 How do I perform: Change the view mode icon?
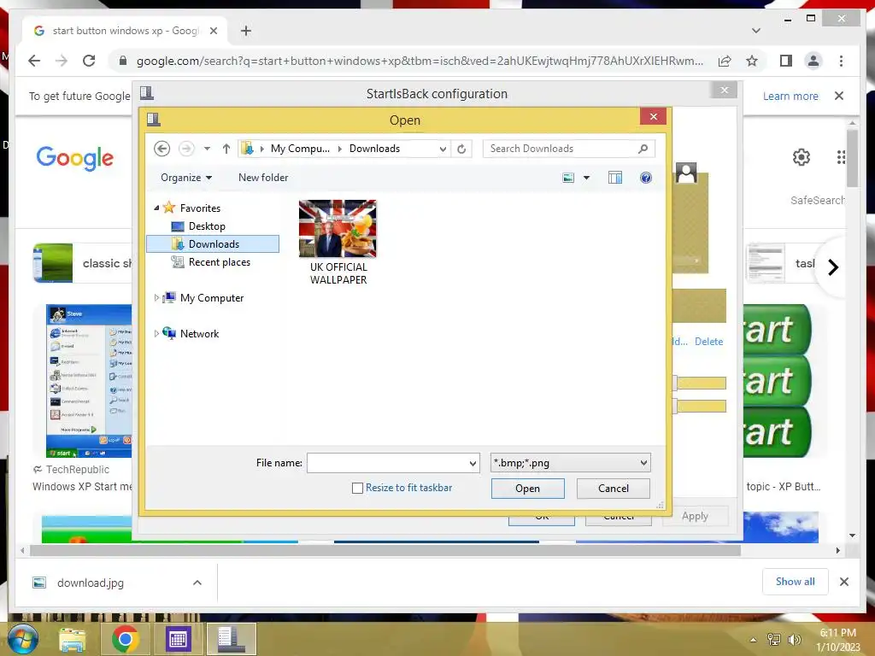(x=568, y=178)
